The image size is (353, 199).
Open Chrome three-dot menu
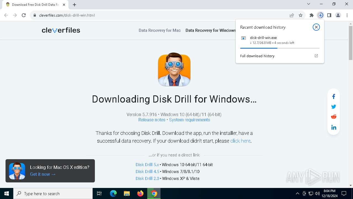tap(347, 15)
